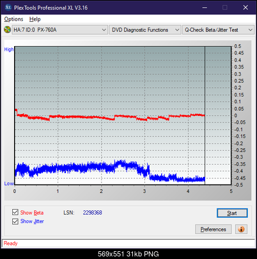This screenshot has width=257, height=259.
Task: Minimize the PlexTools window
Action: point(205,8)
